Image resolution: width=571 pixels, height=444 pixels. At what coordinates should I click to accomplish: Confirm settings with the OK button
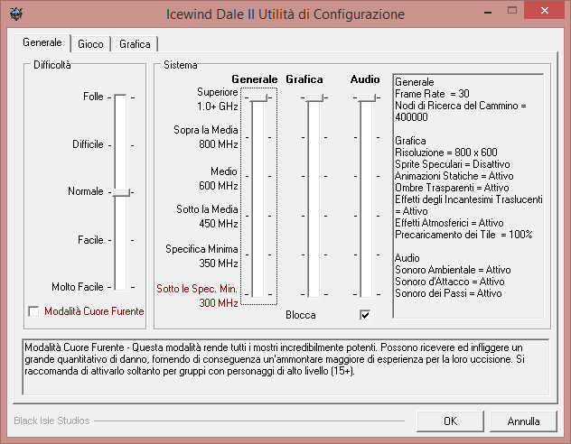point(450,421)
